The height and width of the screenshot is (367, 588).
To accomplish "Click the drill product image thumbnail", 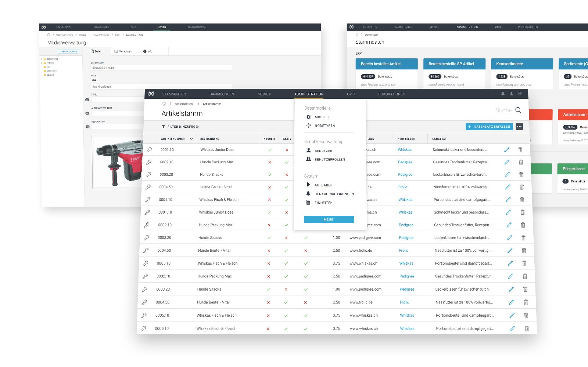I will point(118,161).
